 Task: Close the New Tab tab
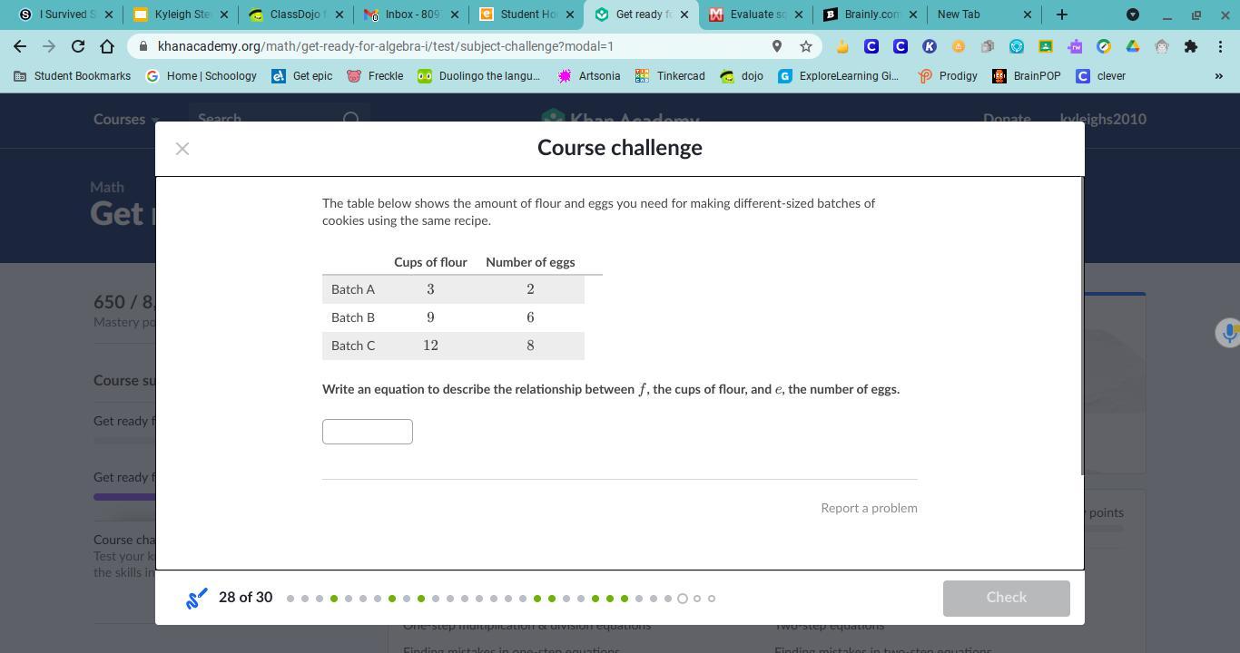click(x=1028, y=15)
